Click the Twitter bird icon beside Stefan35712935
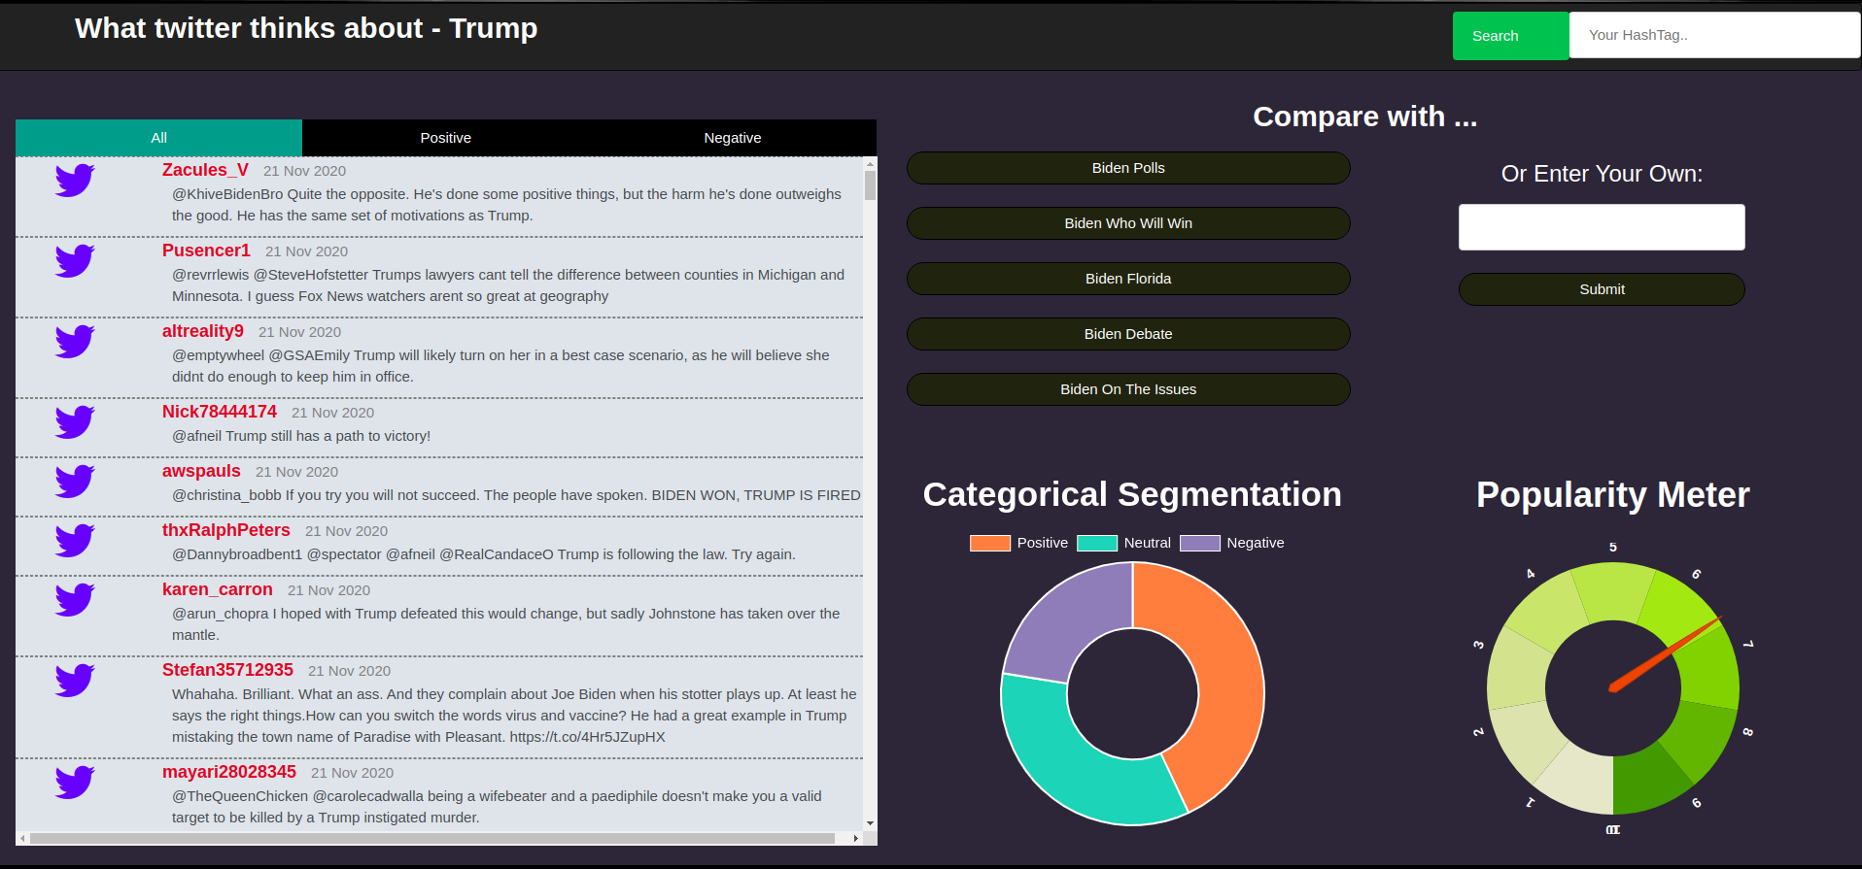Screen dimensions: 1862x869 [75, 681]
